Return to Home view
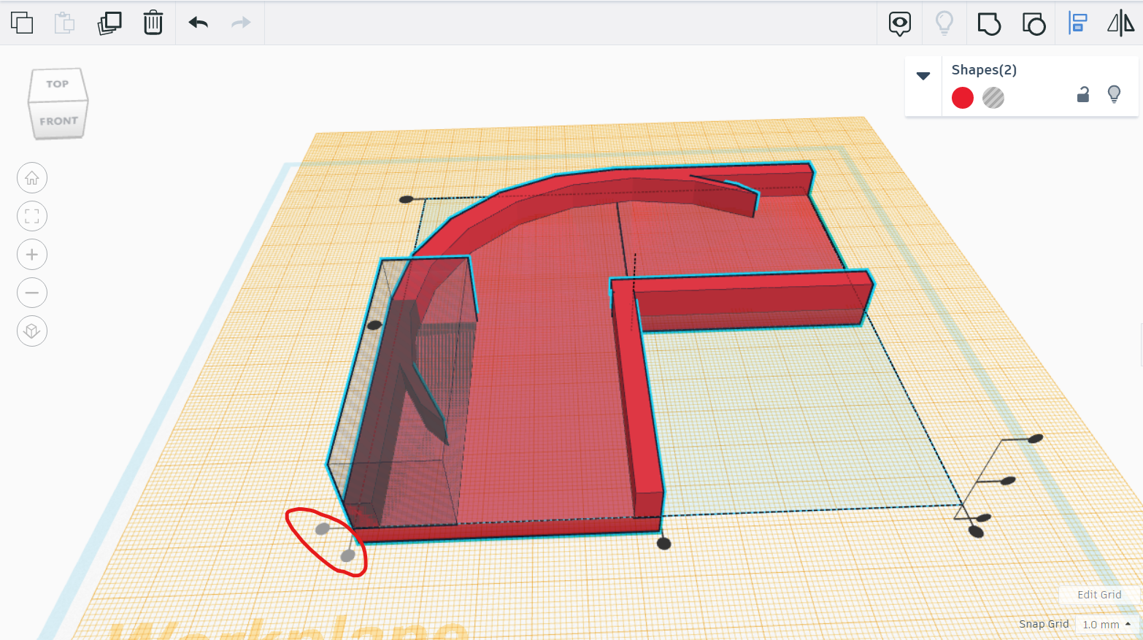 [x=32, y=178]
